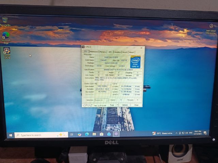Click the Core Speed MHz value
The image size is (218, 163).
[102, 86]
